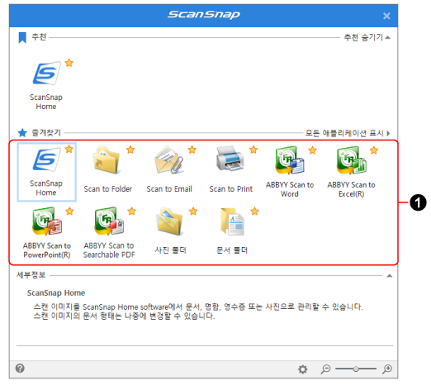Open settings with the gear icon

pyautogui.click(x=303, y=369)
